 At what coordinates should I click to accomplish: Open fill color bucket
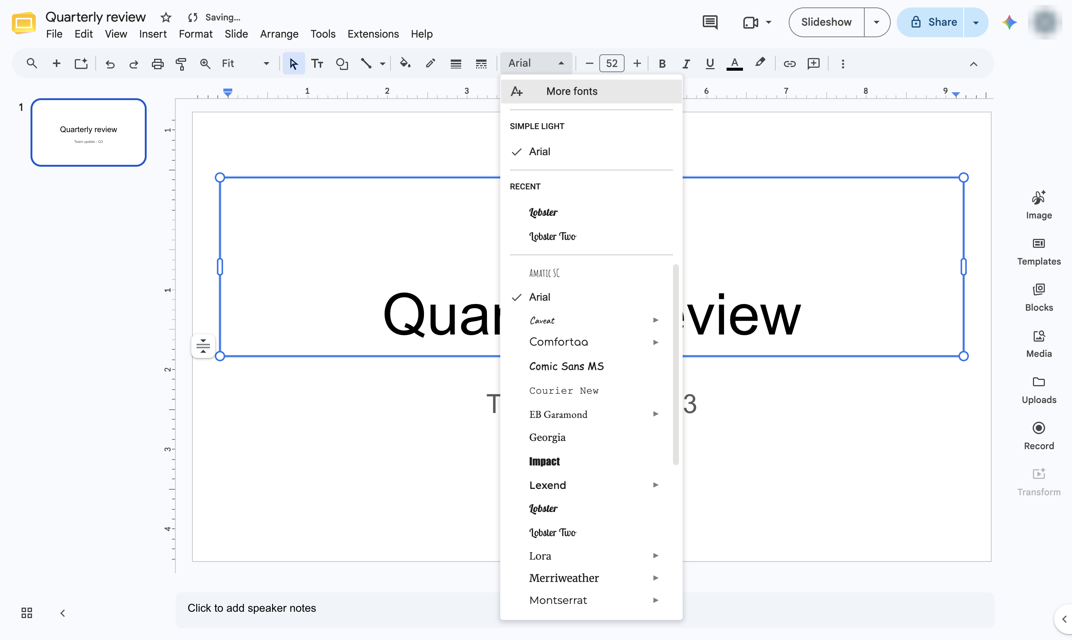tap(405, 63)
